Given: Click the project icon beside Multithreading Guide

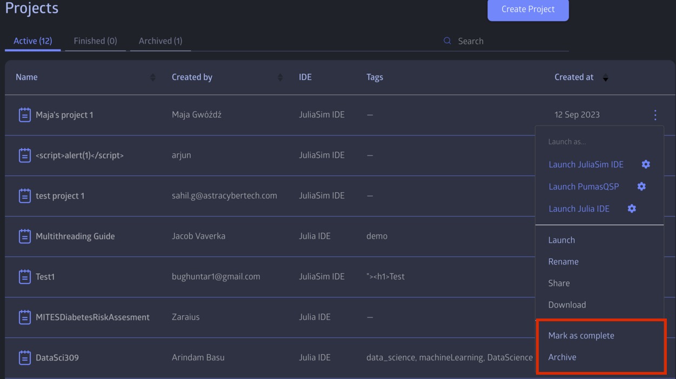Looking at the screenshot, I should pyautogui.click(x=25, y=236).
